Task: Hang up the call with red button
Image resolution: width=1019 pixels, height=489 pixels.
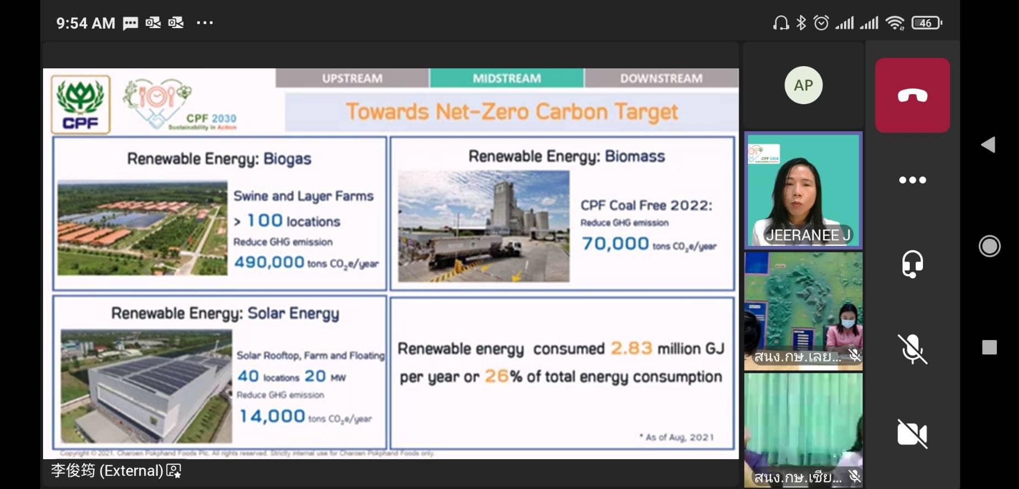Action: click(x=912, y=95)
